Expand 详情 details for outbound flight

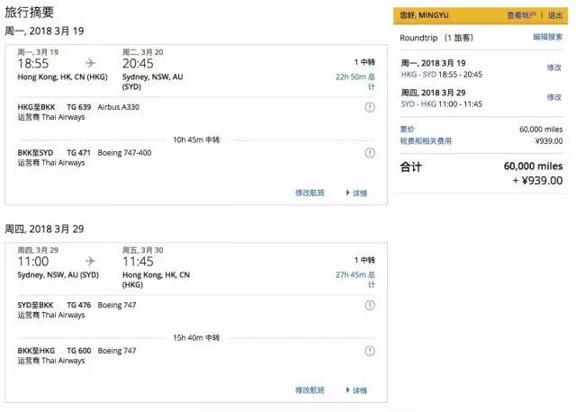pos(356,193)
